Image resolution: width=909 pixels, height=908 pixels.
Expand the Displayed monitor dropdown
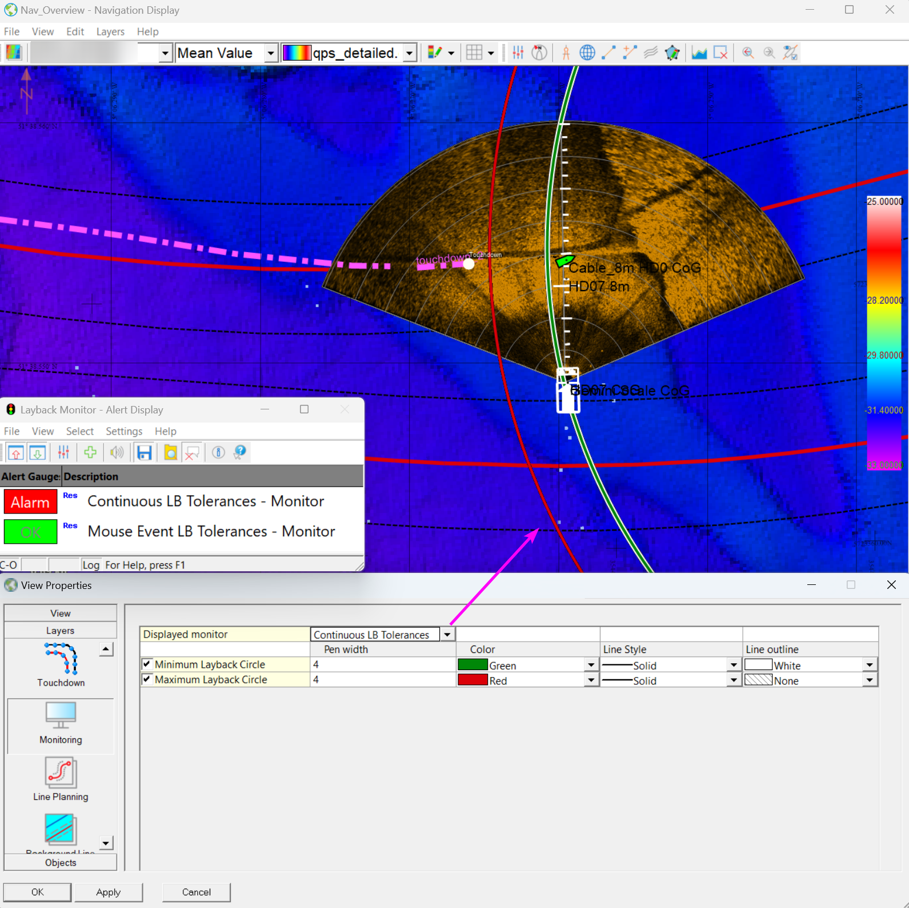(447, 635)
